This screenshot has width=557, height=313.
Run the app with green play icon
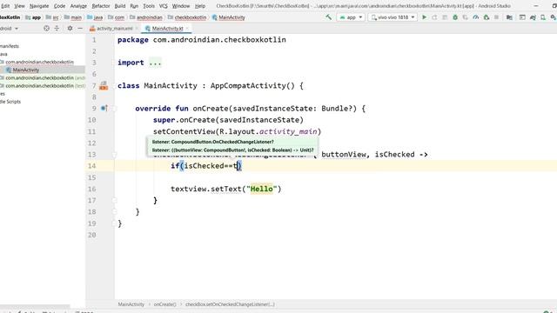tap(424, 17)
